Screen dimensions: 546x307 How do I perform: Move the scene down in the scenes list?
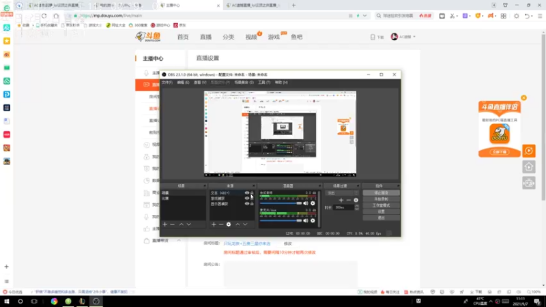pos(189,224)
